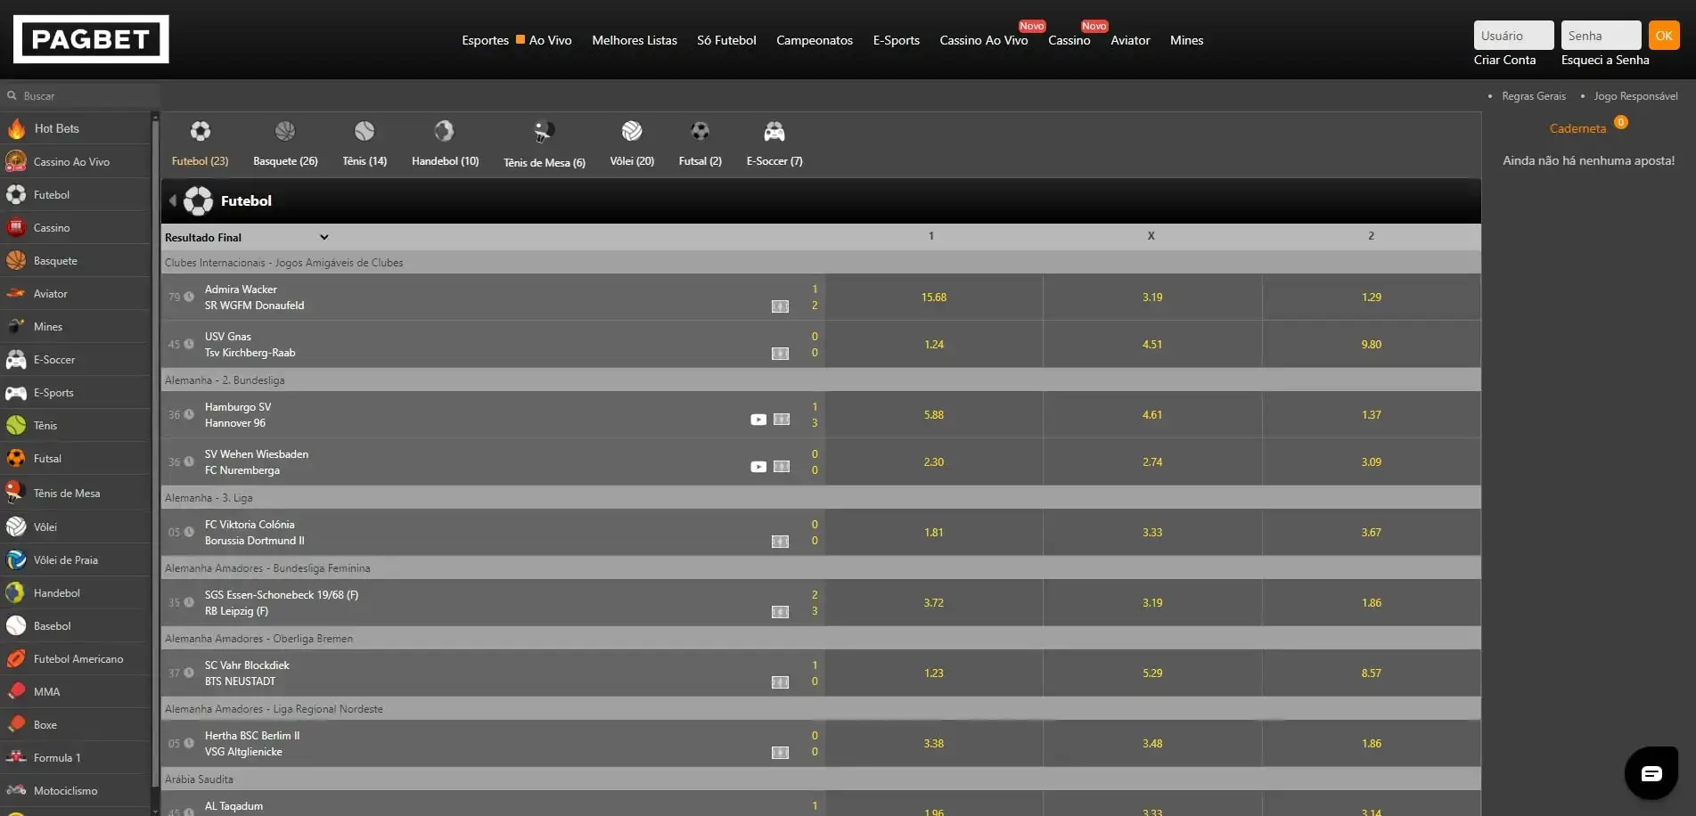Open the Mines game from the sidebar
This screenshot has width=1696, height=816.
tap(46, 326)
